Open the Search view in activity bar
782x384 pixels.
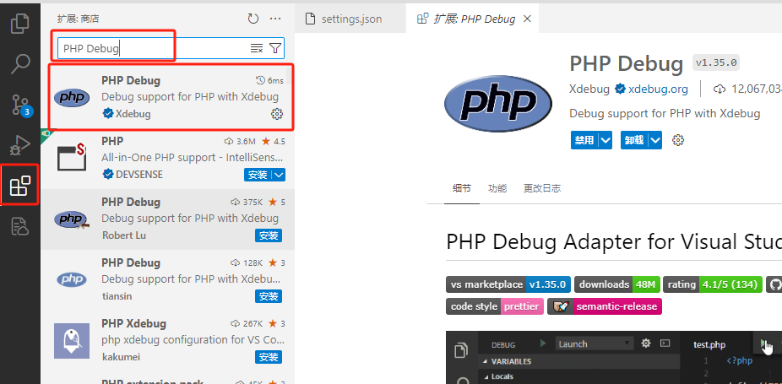click(20, 64)
